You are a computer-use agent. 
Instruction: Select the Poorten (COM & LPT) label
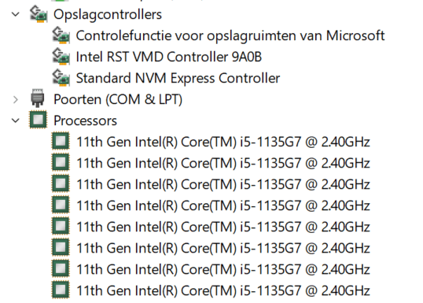(x=118, y=99)
